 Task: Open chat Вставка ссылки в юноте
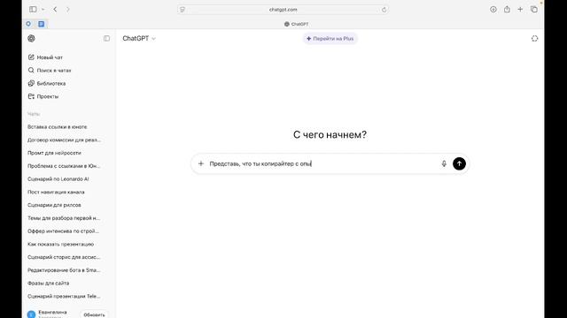click(x=57, y=127)
